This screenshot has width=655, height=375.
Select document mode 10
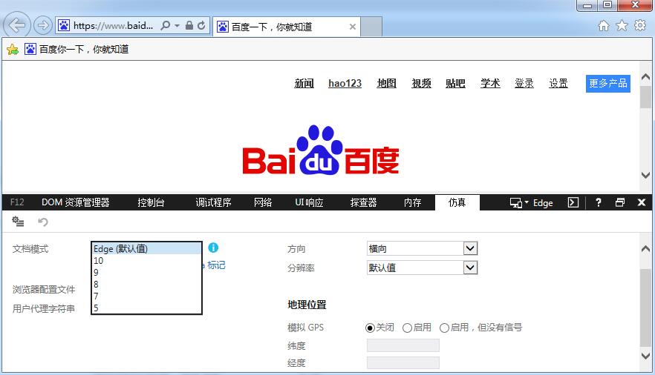146,261
